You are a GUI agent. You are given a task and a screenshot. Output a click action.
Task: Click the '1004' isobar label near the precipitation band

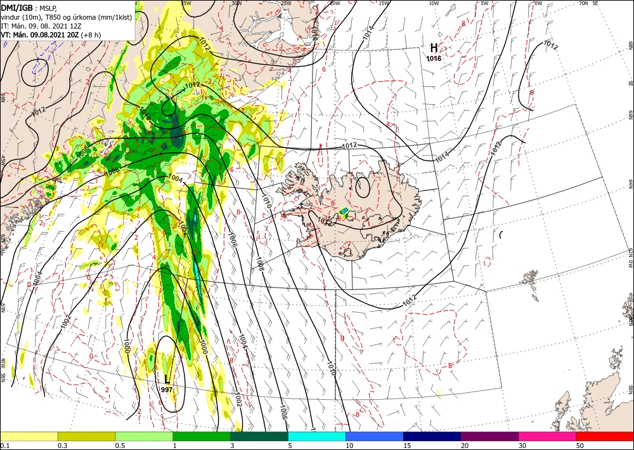pyautogui.click(x=176, y=178)
